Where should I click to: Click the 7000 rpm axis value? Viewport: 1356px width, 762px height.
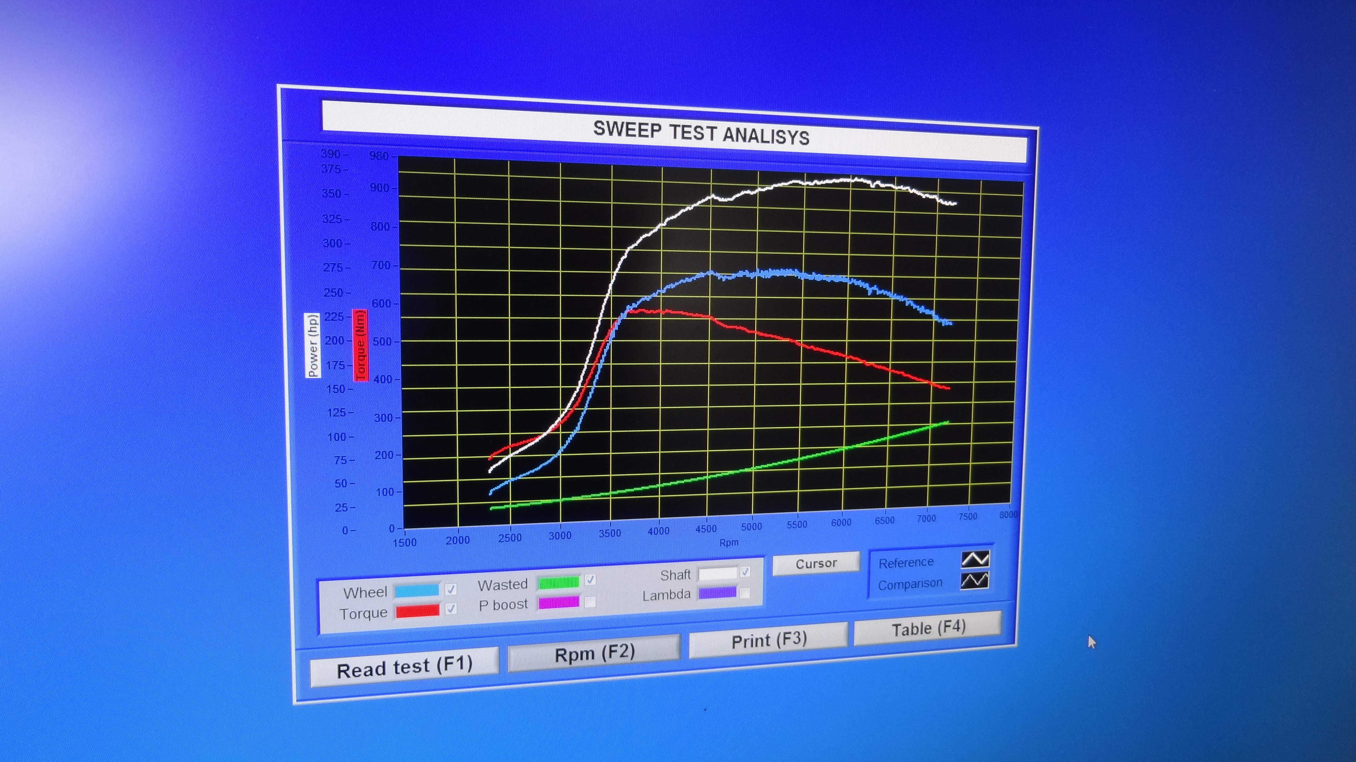926,518
